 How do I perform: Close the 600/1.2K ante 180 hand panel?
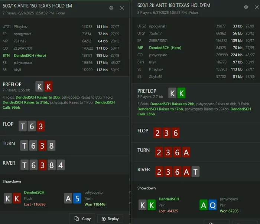tap(257, 7)
